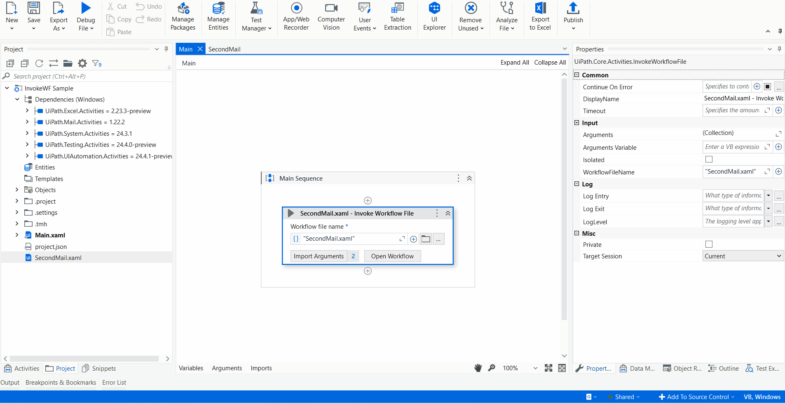Expand the Objects tree node

17,190
